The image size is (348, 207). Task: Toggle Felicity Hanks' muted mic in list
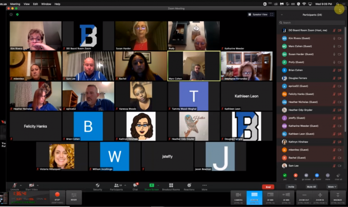tap(334, 94)
